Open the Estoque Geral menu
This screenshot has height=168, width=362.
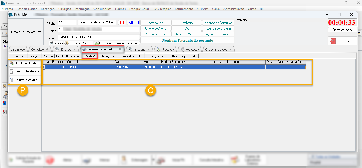(x=139, y=9)
